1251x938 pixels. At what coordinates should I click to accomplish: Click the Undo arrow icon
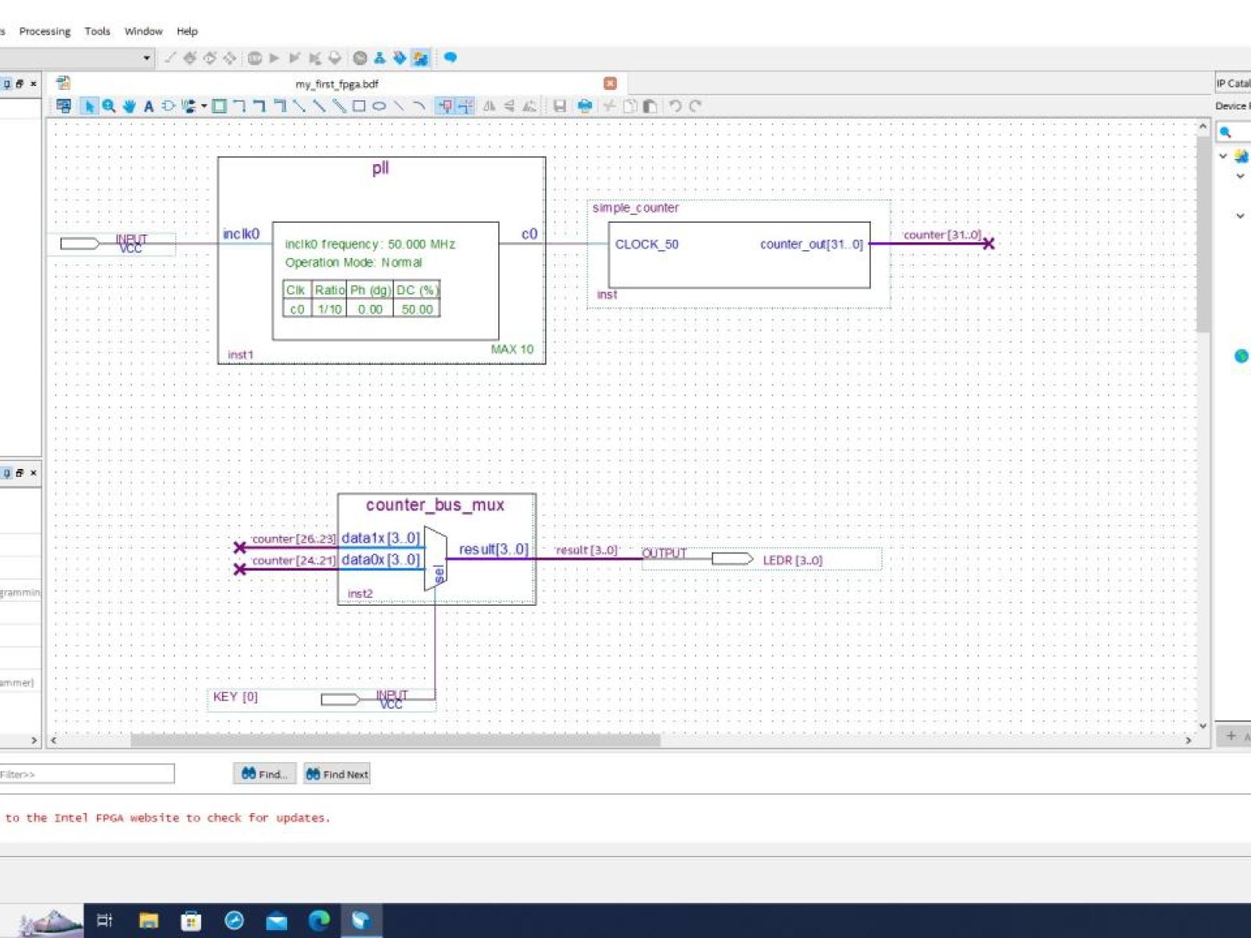click(x=676, y=106)
